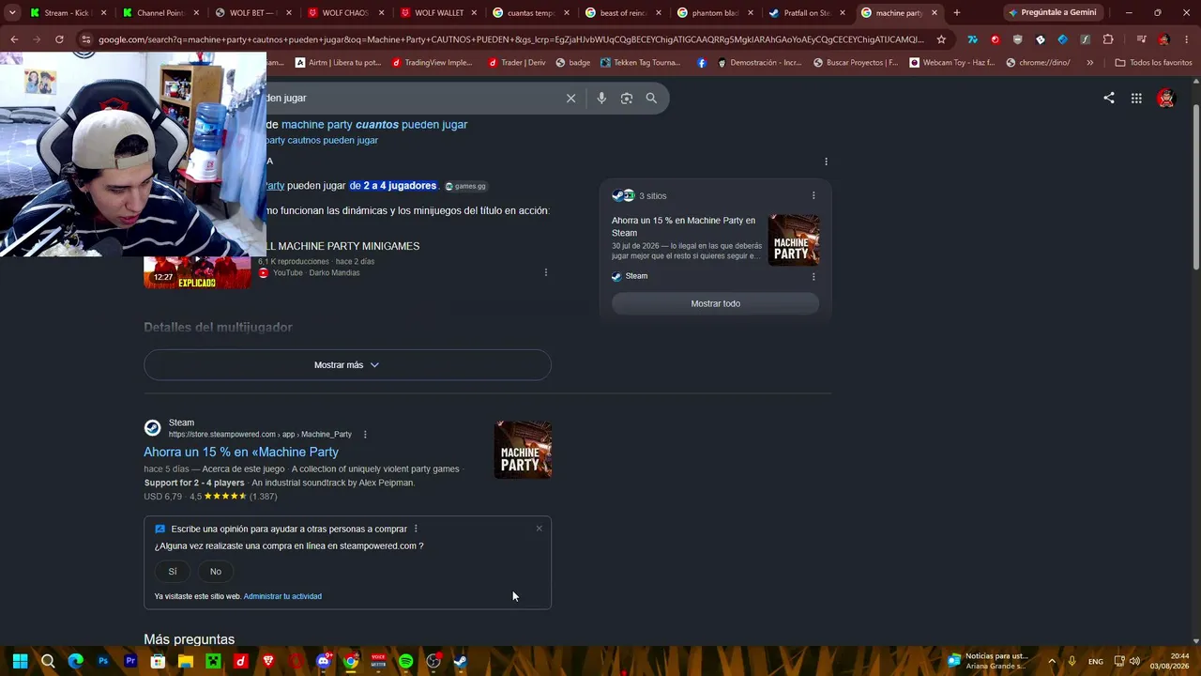
Task: Click the Mostrar todo button
Action: (715, 303)
